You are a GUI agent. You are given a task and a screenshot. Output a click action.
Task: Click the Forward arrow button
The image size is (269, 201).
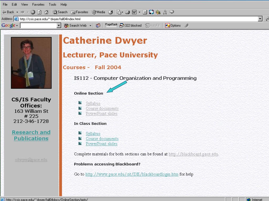click(x=23, y=12)
